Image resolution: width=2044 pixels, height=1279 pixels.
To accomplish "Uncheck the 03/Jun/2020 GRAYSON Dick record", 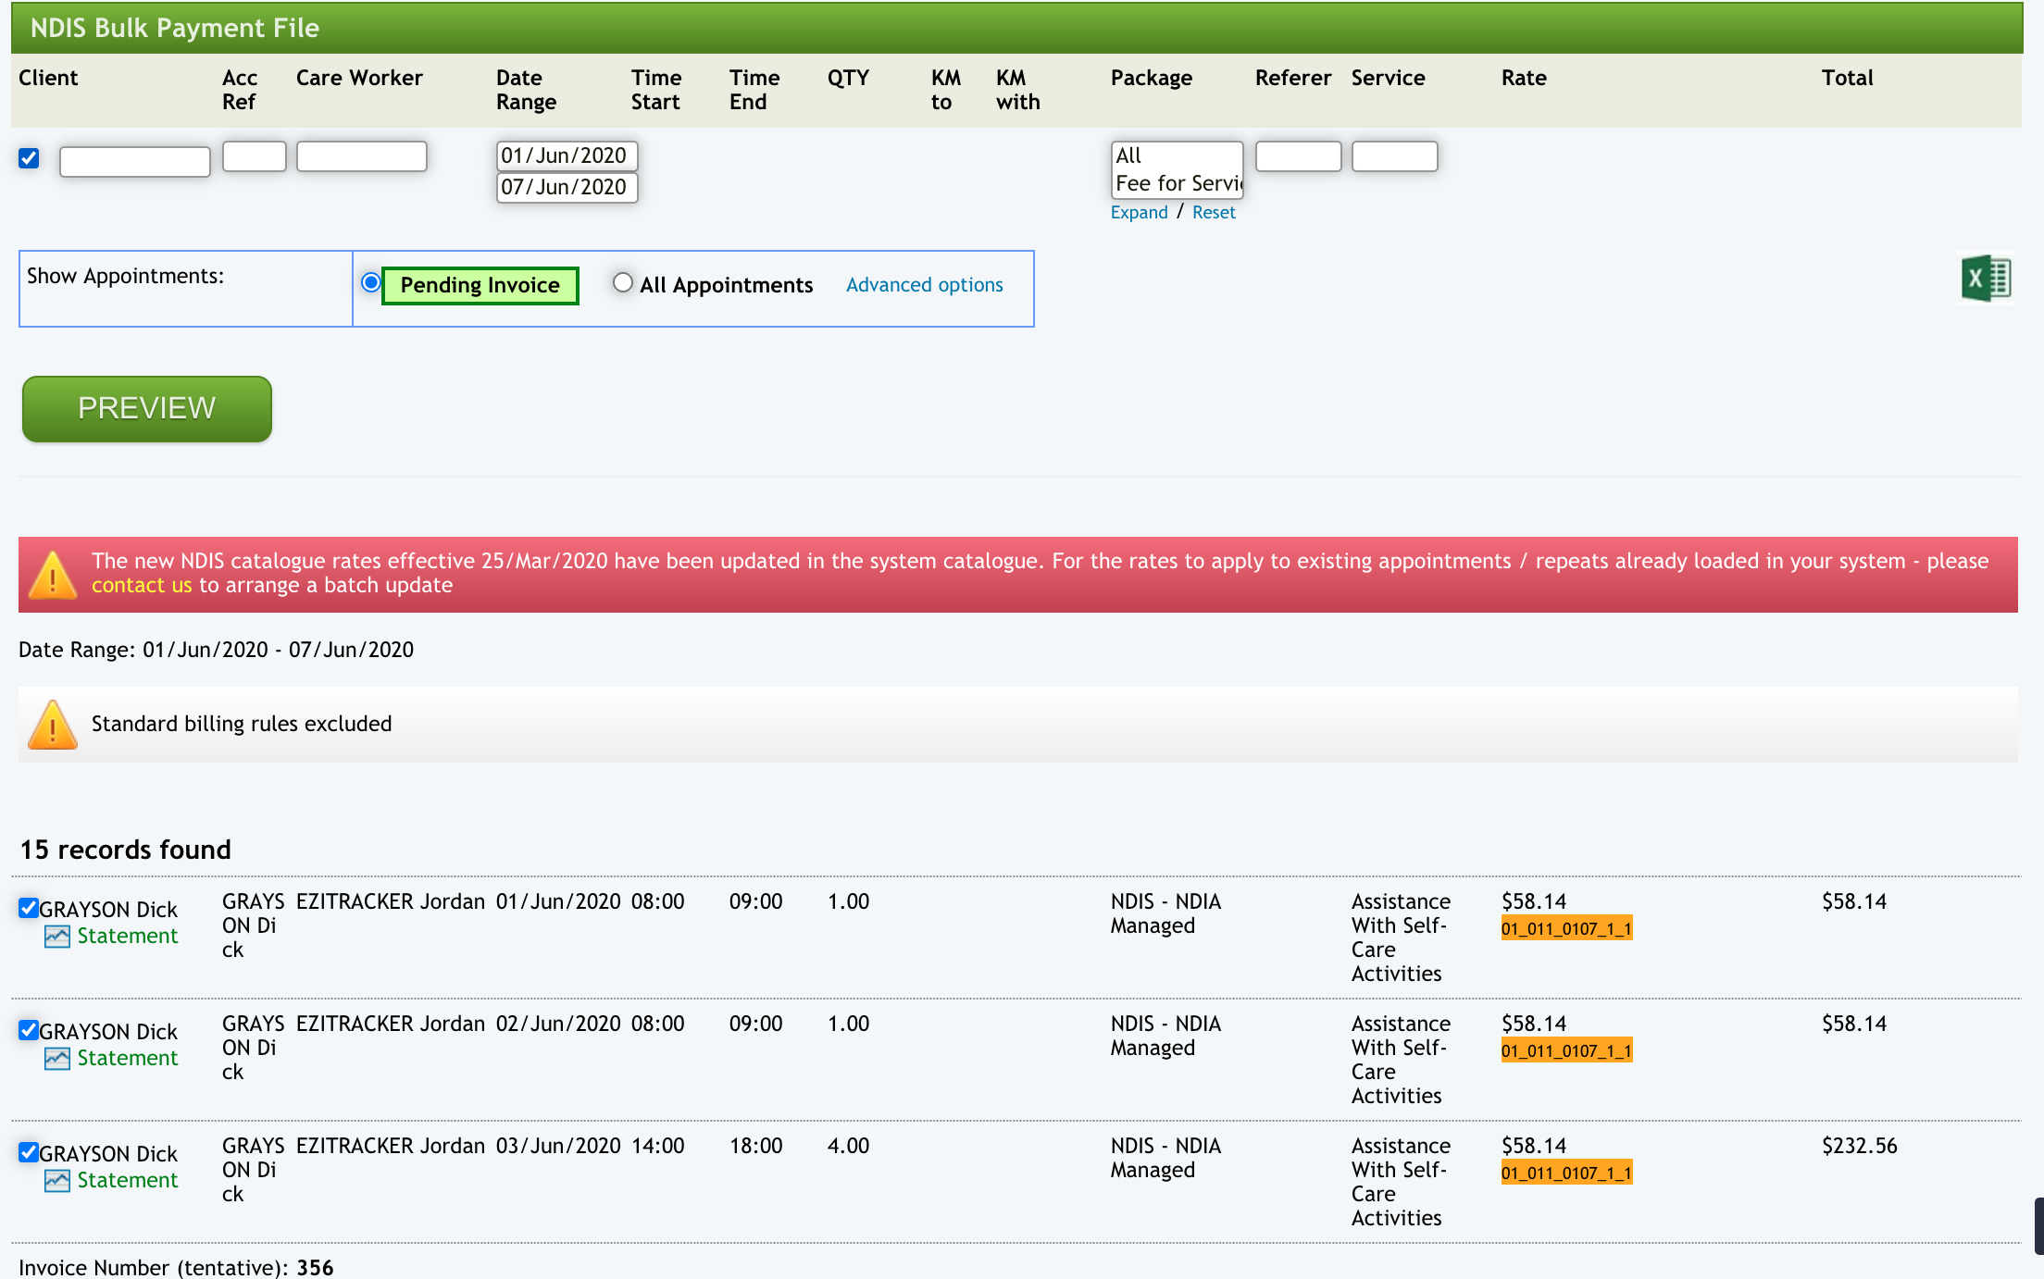I will (x=29, y=1151).
